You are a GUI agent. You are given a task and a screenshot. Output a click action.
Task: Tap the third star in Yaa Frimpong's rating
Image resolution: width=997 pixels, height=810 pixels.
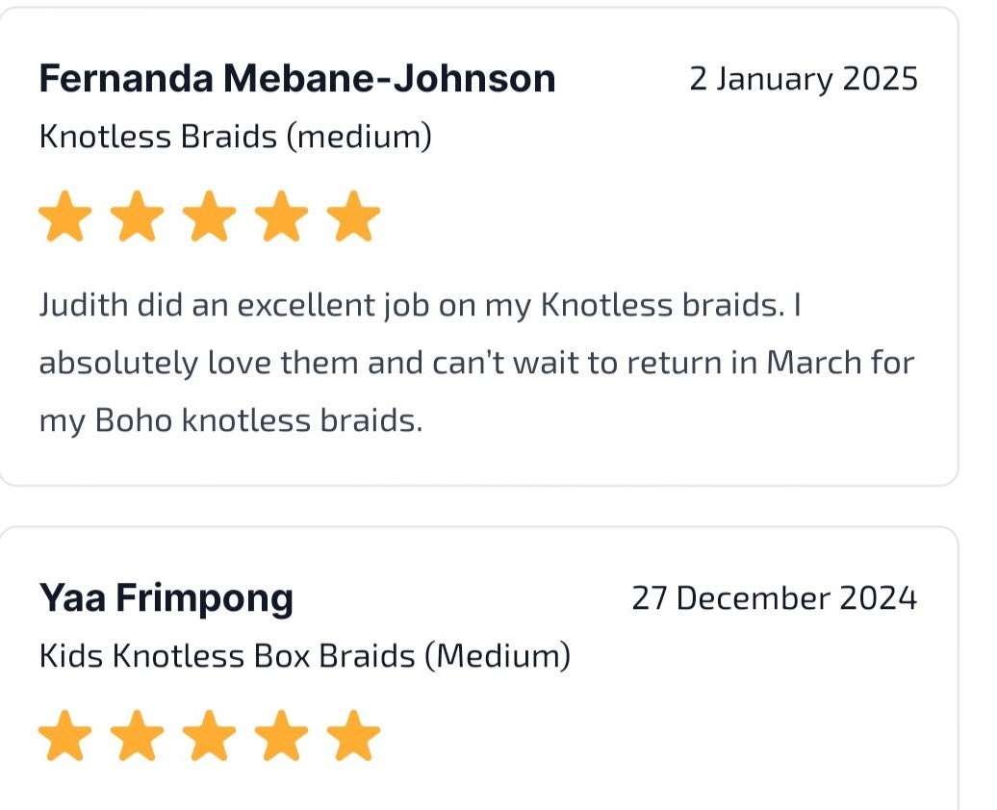pos(210,736)
